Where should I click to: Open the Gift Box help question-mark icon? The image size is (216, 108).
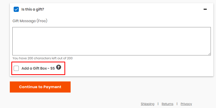(x=59, y=67)
